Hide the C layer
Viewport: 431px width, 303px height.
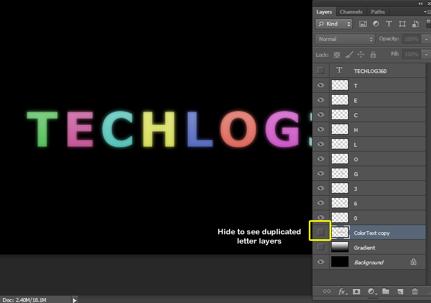pos(320,114)
